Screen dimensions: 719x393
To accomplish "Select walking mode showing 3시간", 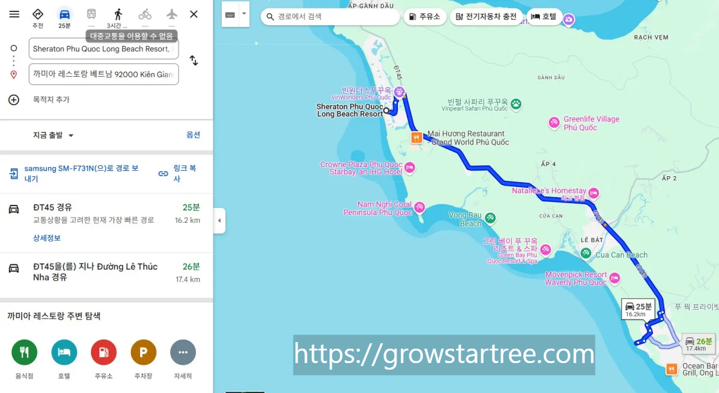I will pos(118,17).
